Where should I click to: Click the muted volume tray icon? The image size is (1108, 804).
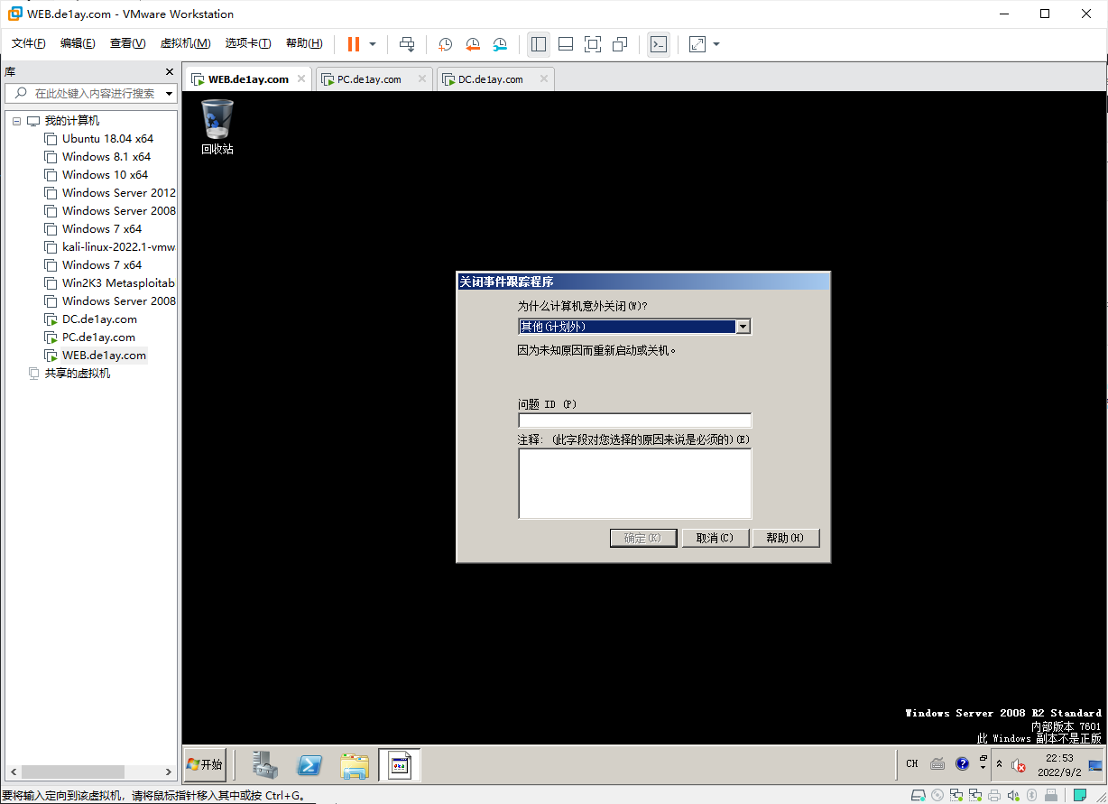1018,765
